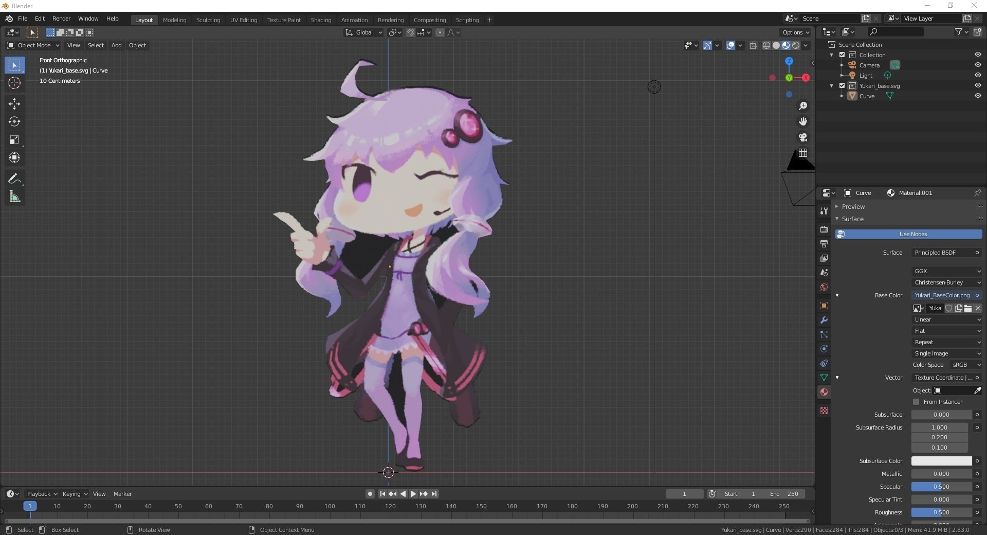Open the Repeat extension dropdown
Image resolution: width=987 pixels, height=535 pixels.
tap(947, 342)
